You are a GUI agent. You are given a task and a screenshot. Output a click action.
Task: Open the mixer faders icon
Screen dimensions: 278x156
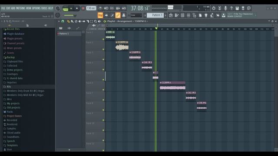coord(189,16)
